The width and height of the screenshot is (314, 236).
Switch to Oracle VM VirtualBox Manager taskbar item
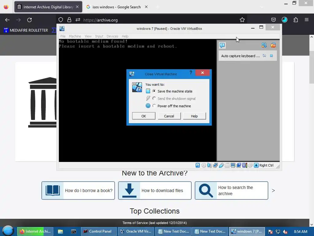click(136, 231)
